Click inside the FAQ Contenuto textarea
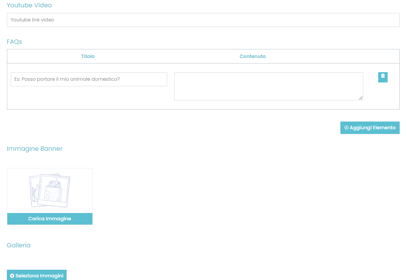Screen dimensions: 407x280 [x=268, y=86]
